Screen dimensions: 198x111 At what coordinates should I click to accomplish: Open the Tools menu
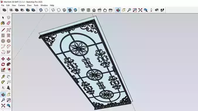pyautogui.click(x=36, y=5)
